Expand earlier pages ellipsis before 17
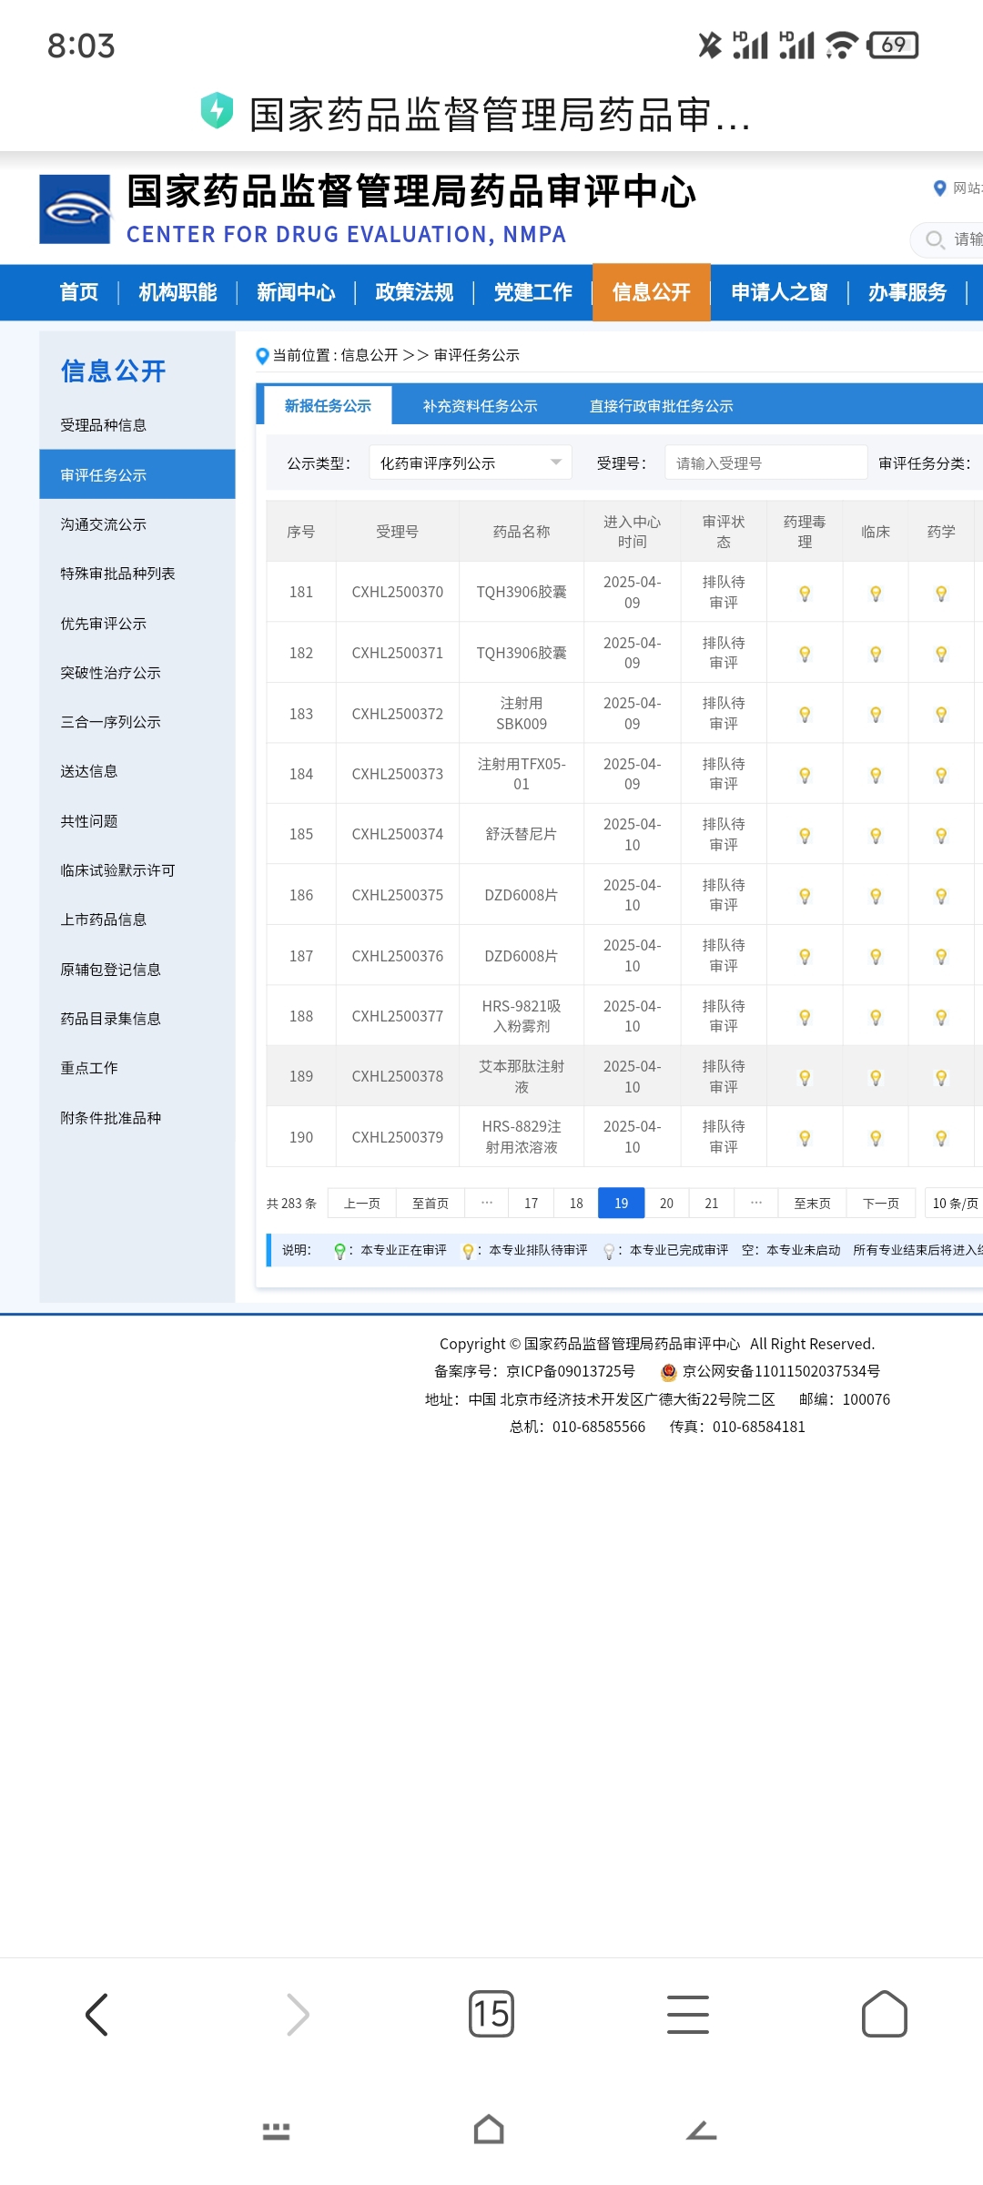The height and width of the screenshot is (2185, 983). [487, 1204]
